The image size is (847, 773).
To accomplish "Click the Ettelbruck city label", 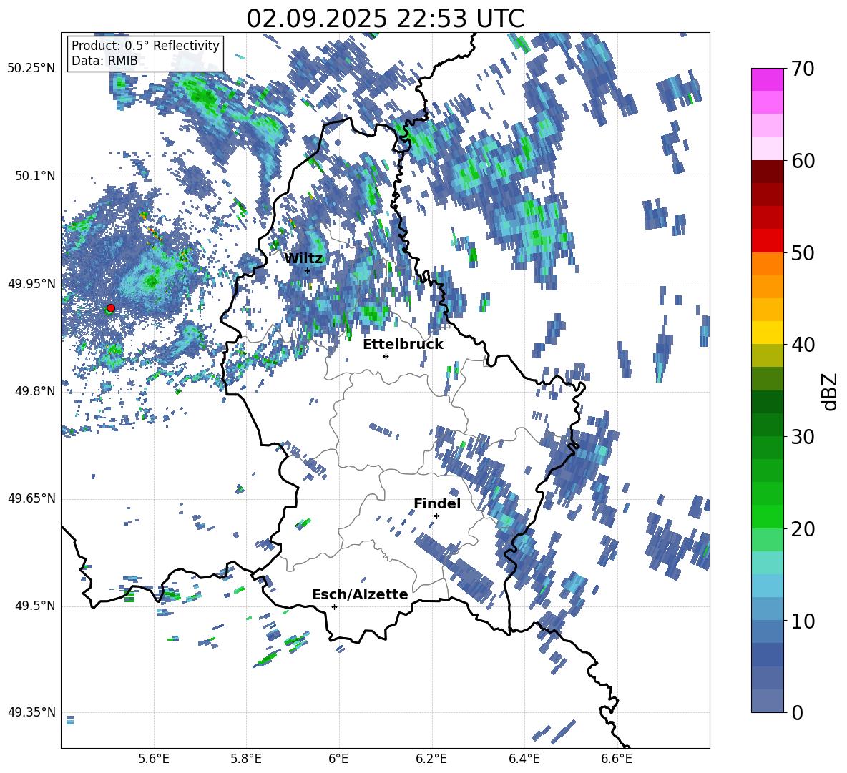I will click(x=403, y=344).
